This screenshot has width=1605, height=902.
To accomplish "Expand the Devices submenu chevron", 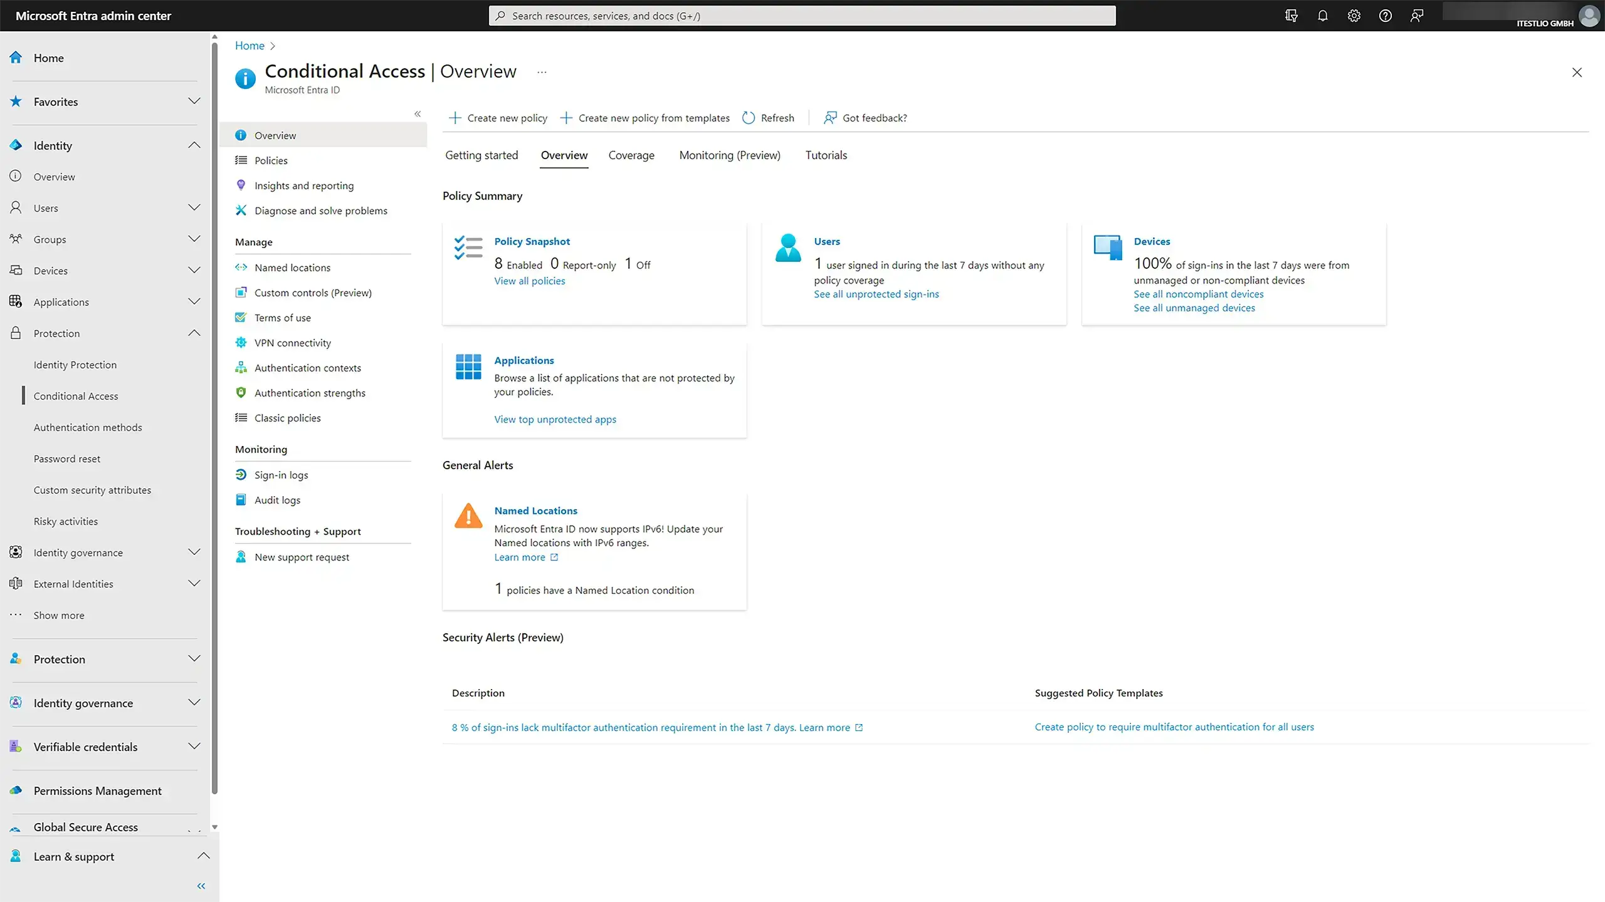I will [x=194, y=271].
